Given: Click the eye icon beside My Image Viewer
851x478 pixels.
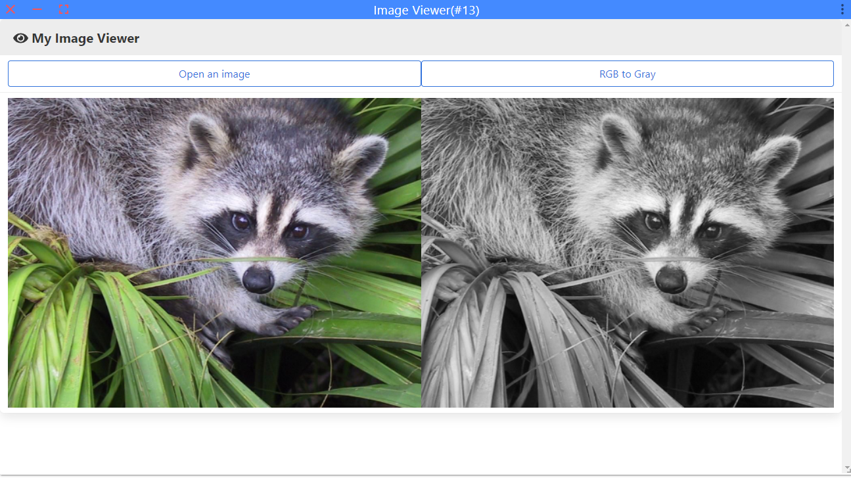Looking at the screenshot, I should click(20, 38).
